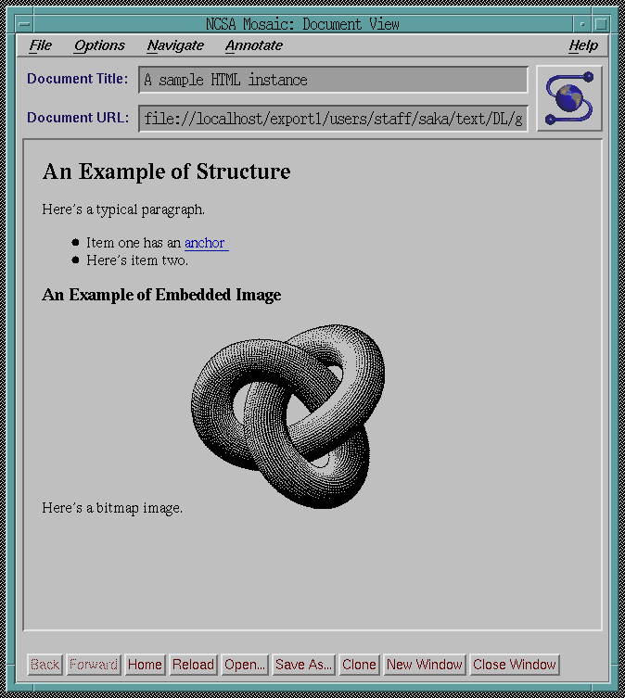Go to Home page via Home button

click(145, 665)
